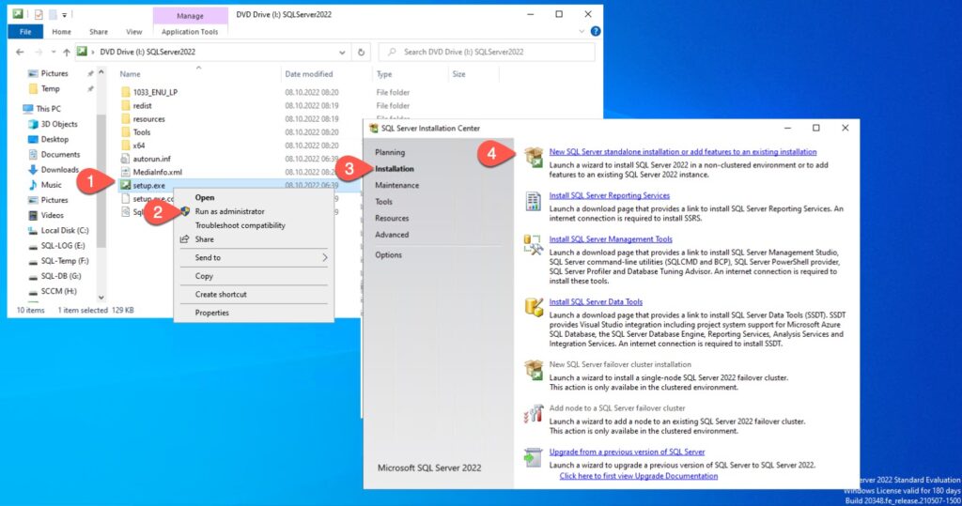Select Run as administrator from context menu

pos(229,211)
